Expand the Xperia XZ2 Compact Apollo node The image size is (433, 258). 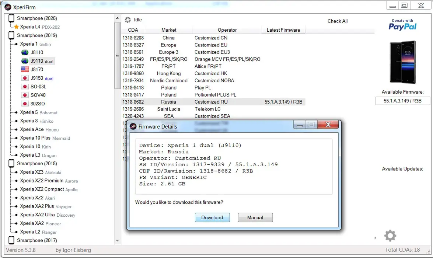pyautogui.click(x=16, y=189)
